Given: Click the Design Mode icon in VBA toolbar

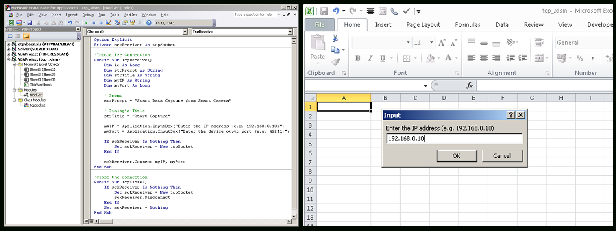Looking at the screenshot, I should click(109, 23).
